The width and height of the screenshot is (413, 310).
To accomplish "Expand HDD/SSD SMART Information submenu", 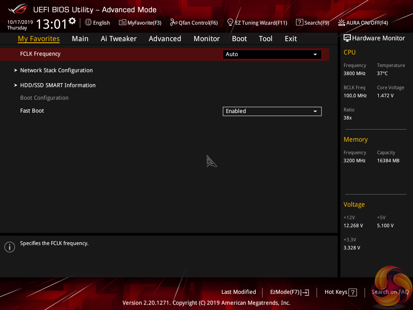I will click(58, 85).
